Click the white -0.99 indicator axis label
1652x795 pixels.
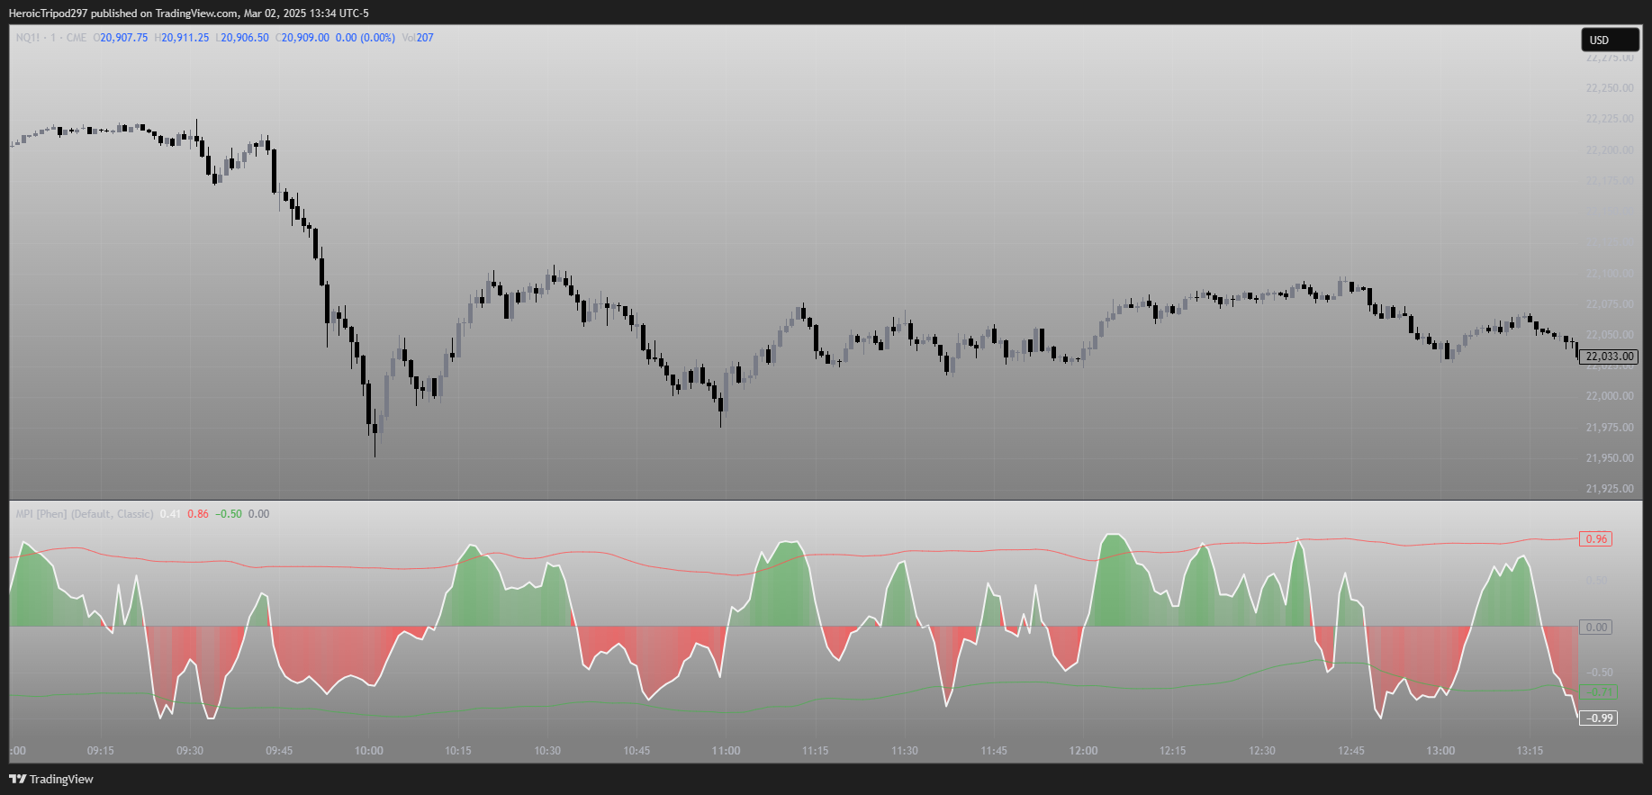click(1599, 718)
